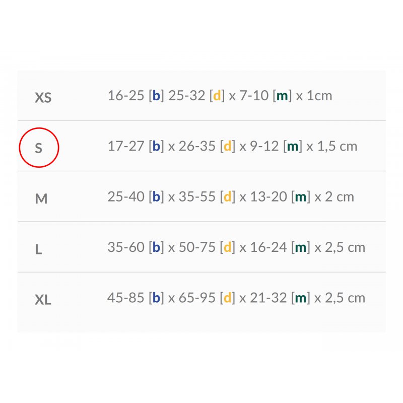The width and height of the screenshot is (403, 403).
Task: Select the red-circled S size
Action: 39,148
